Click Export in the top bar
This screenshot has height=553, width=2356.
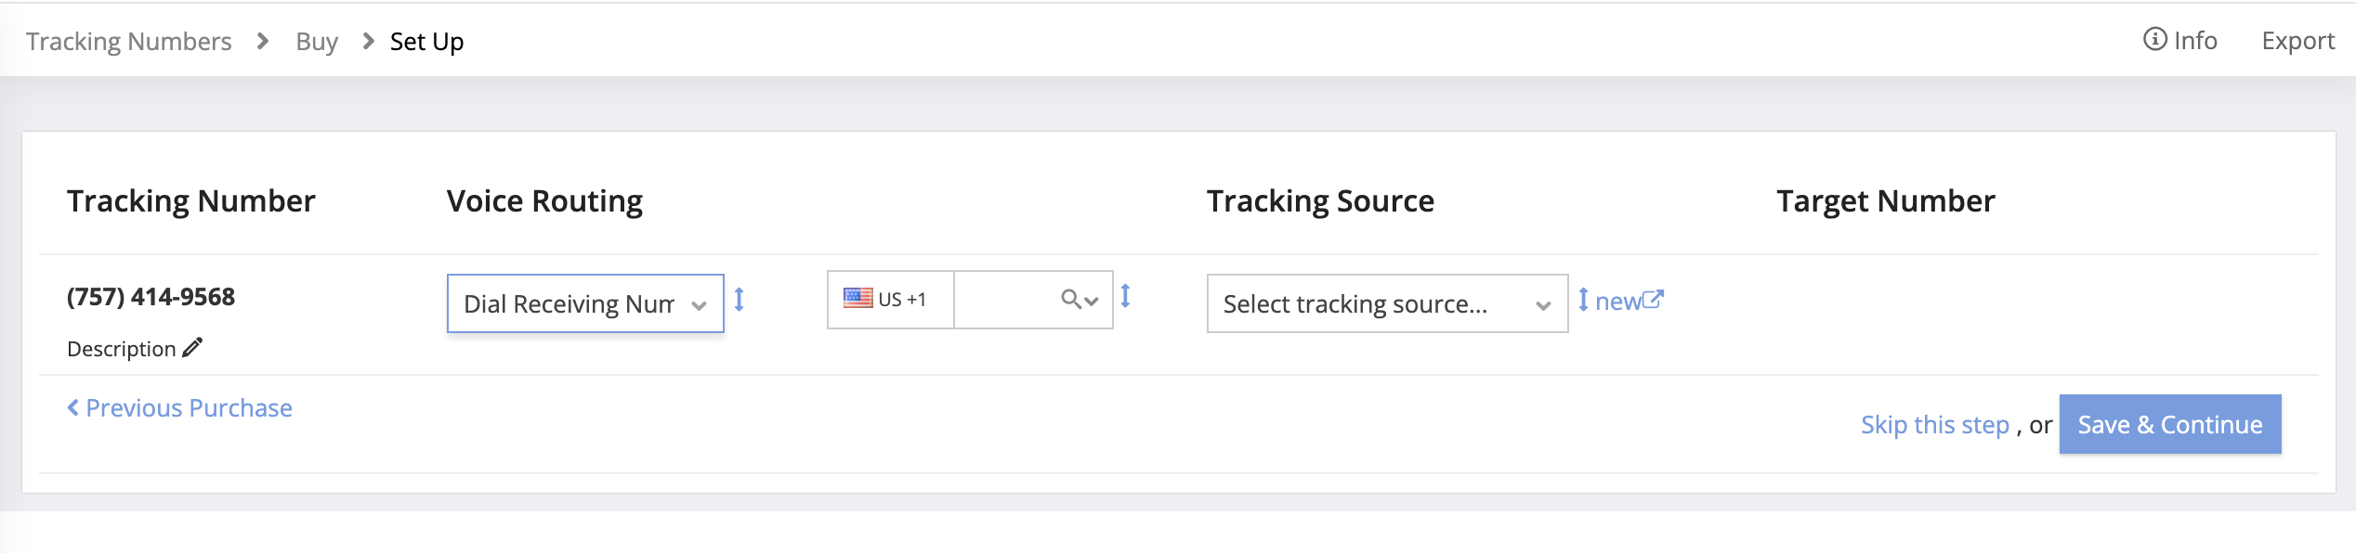click(2297, 41)
